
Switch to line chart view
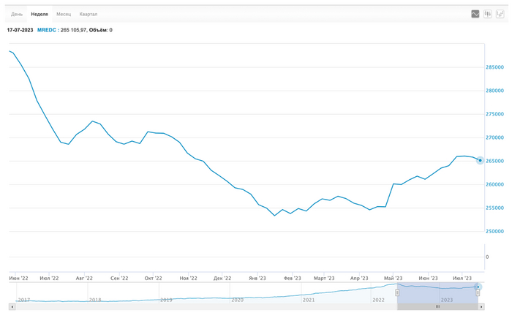(475, 14)
